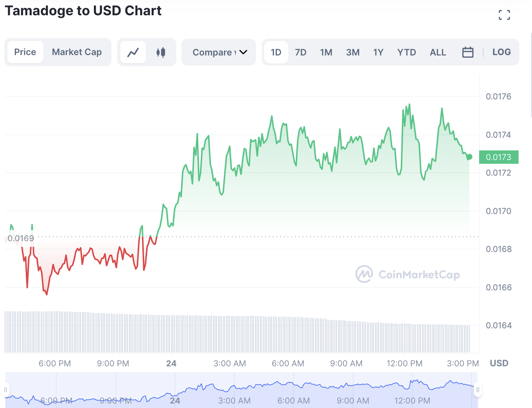The height and width of the screenshot is (408, 532).
Task: Select the 7D time range
Action: click(301, 52)
